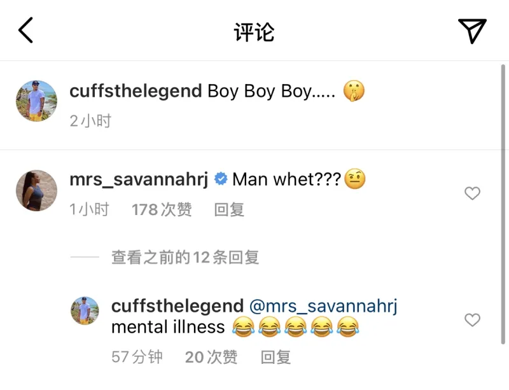Expand the 查看之前的12条回复 previous replies

(x=185, y=258)
